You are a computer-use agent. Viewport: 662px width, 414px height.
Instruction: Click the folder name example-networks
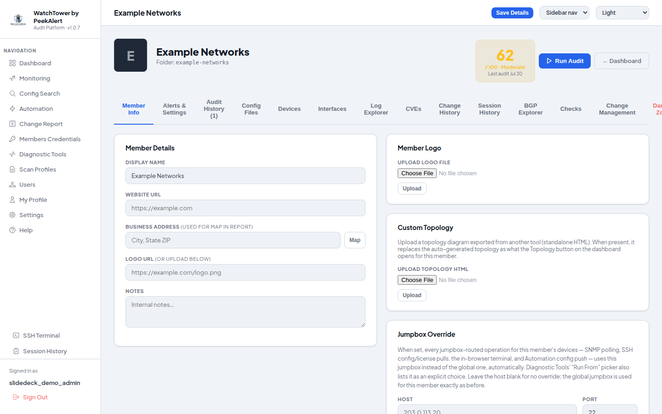coord(202,63)
